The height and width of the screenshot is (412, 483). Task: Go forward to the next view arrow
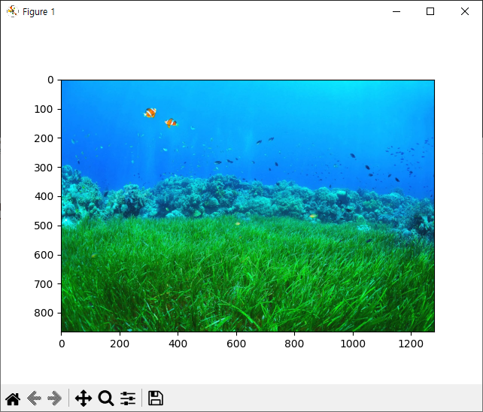(x=54, y=398)
